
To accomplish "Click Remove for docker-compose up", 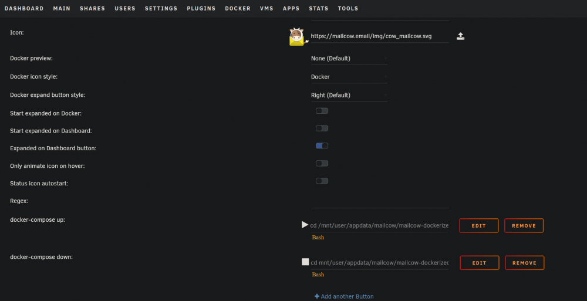I will click(524, 226).
